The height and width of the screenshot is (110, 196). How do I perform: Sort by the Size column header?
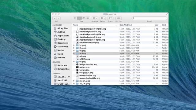(x=156, y=25)
